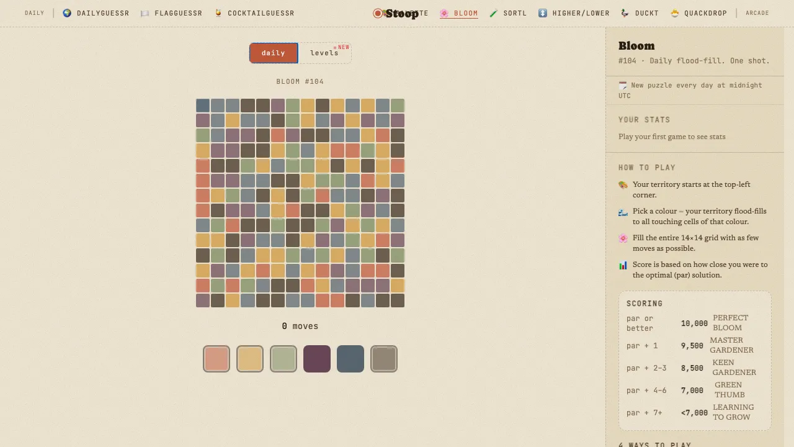Open Quackdrop via its duck icon
This screenshot has height=447, width=794.
(x=674, y=13)
